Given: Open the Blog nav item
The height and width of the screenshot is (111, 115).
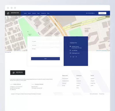Looking at the screenshot, I should [x=48, y=13].
